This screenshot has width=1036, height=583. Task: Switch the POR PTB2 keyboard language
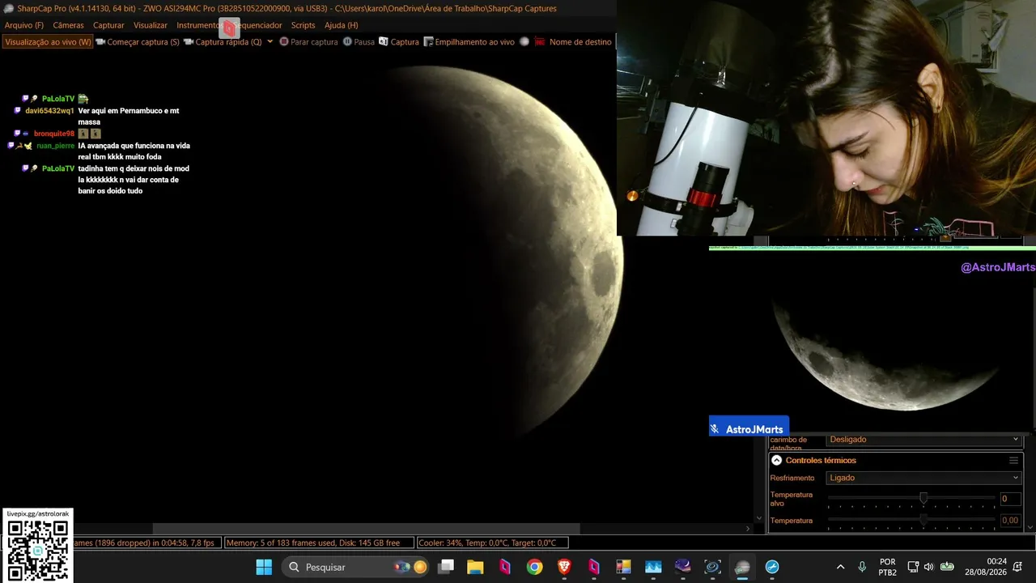click(x=888, y=567)
